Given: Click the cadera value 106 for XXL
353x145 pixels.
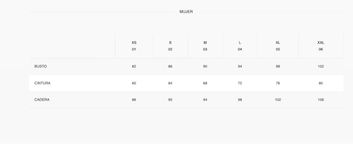Looking at the screenshot, I should [x=321, y=100].
